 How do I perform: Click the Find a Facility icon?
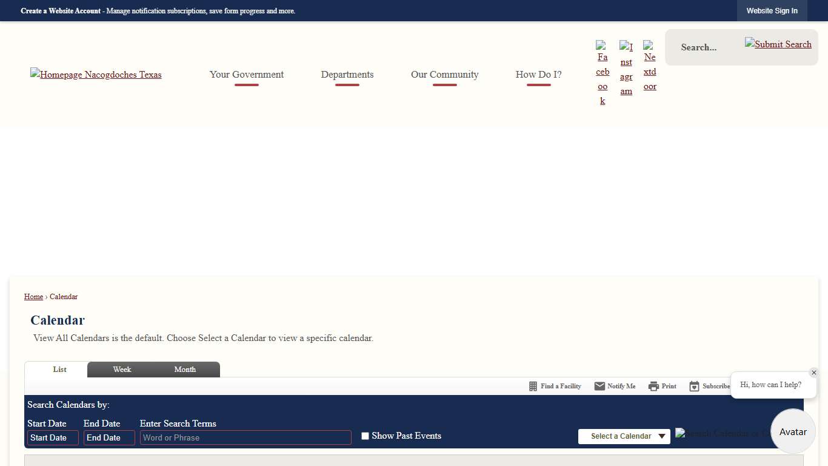(x=555, y=387)
